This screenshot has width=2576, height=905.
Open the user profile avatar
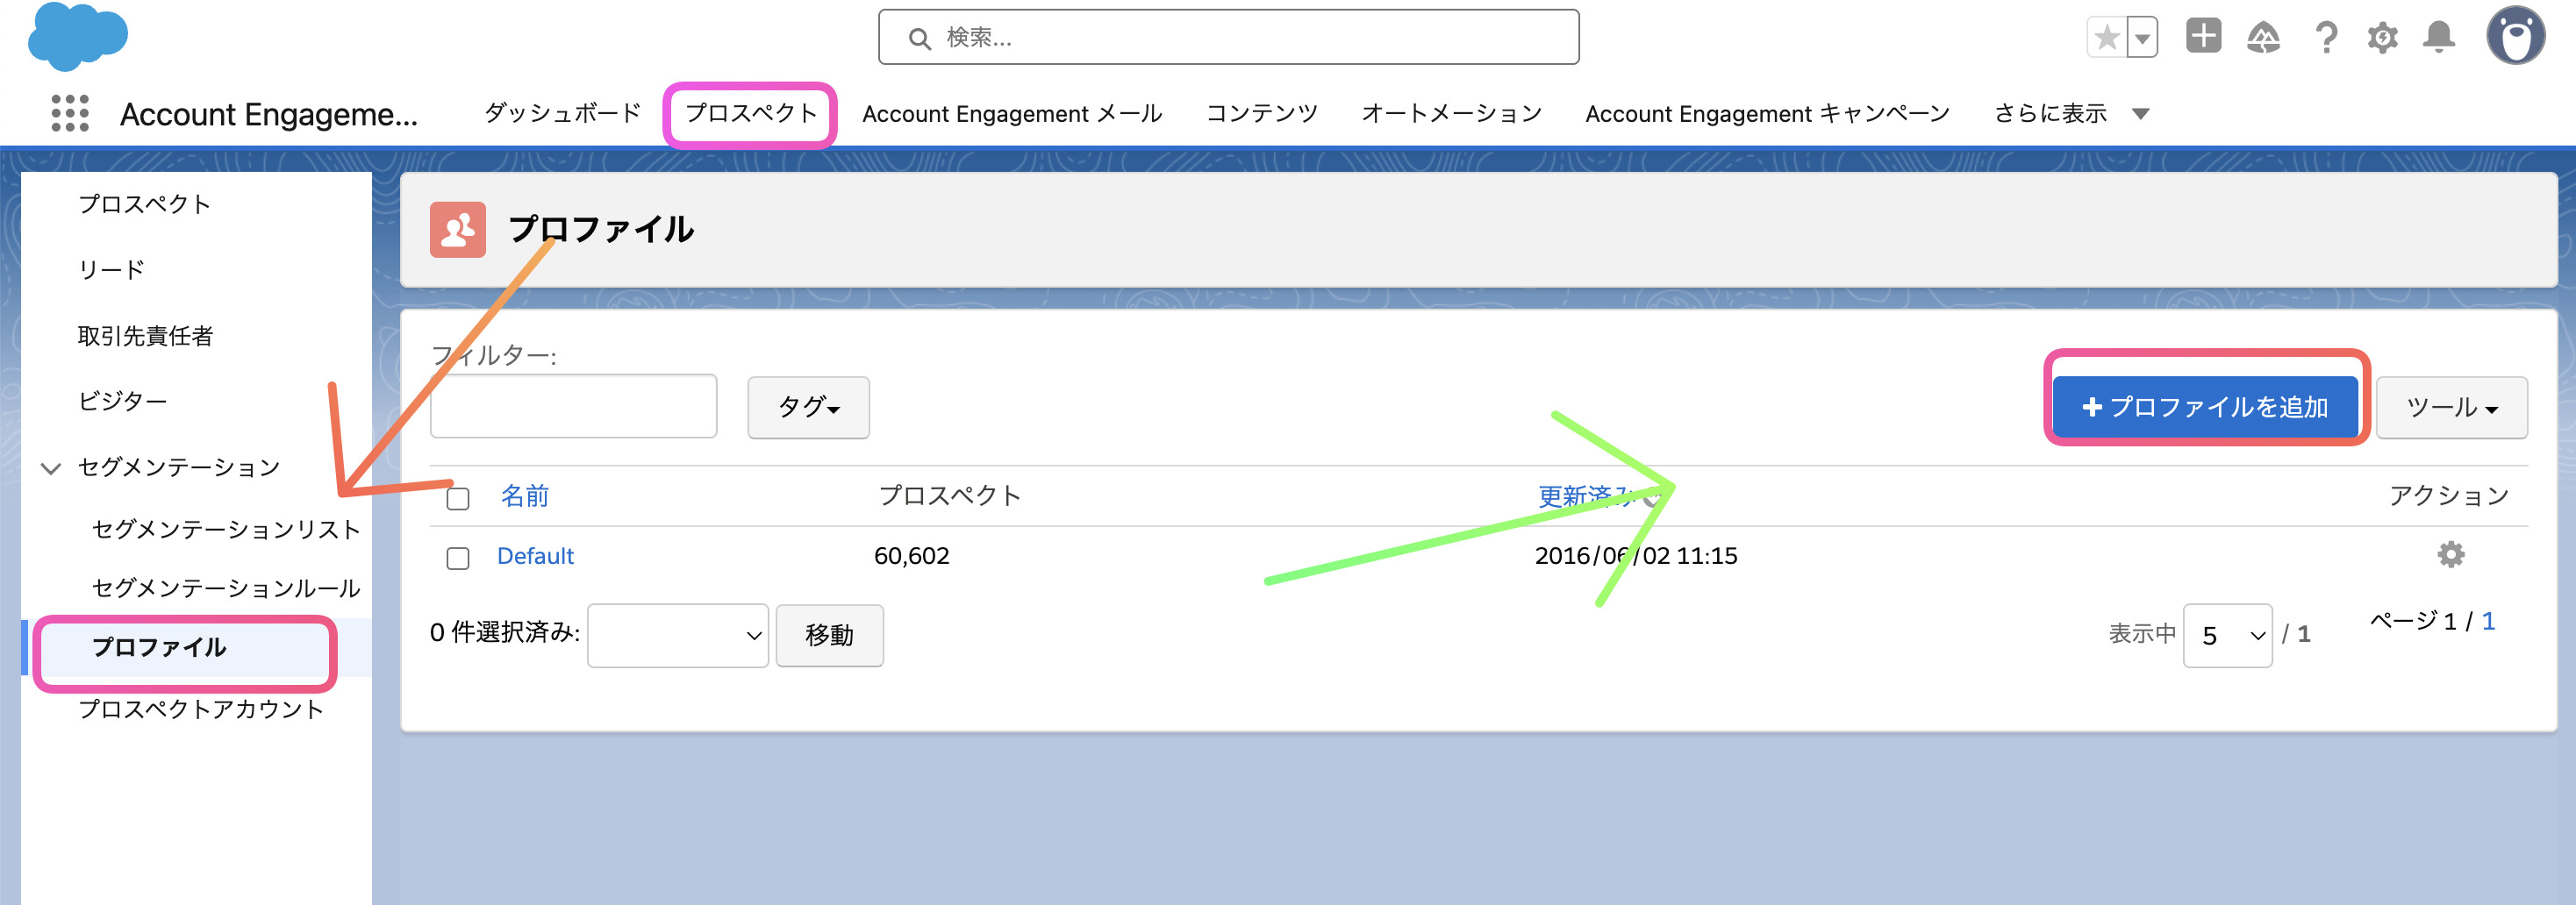coord(2515,36)
